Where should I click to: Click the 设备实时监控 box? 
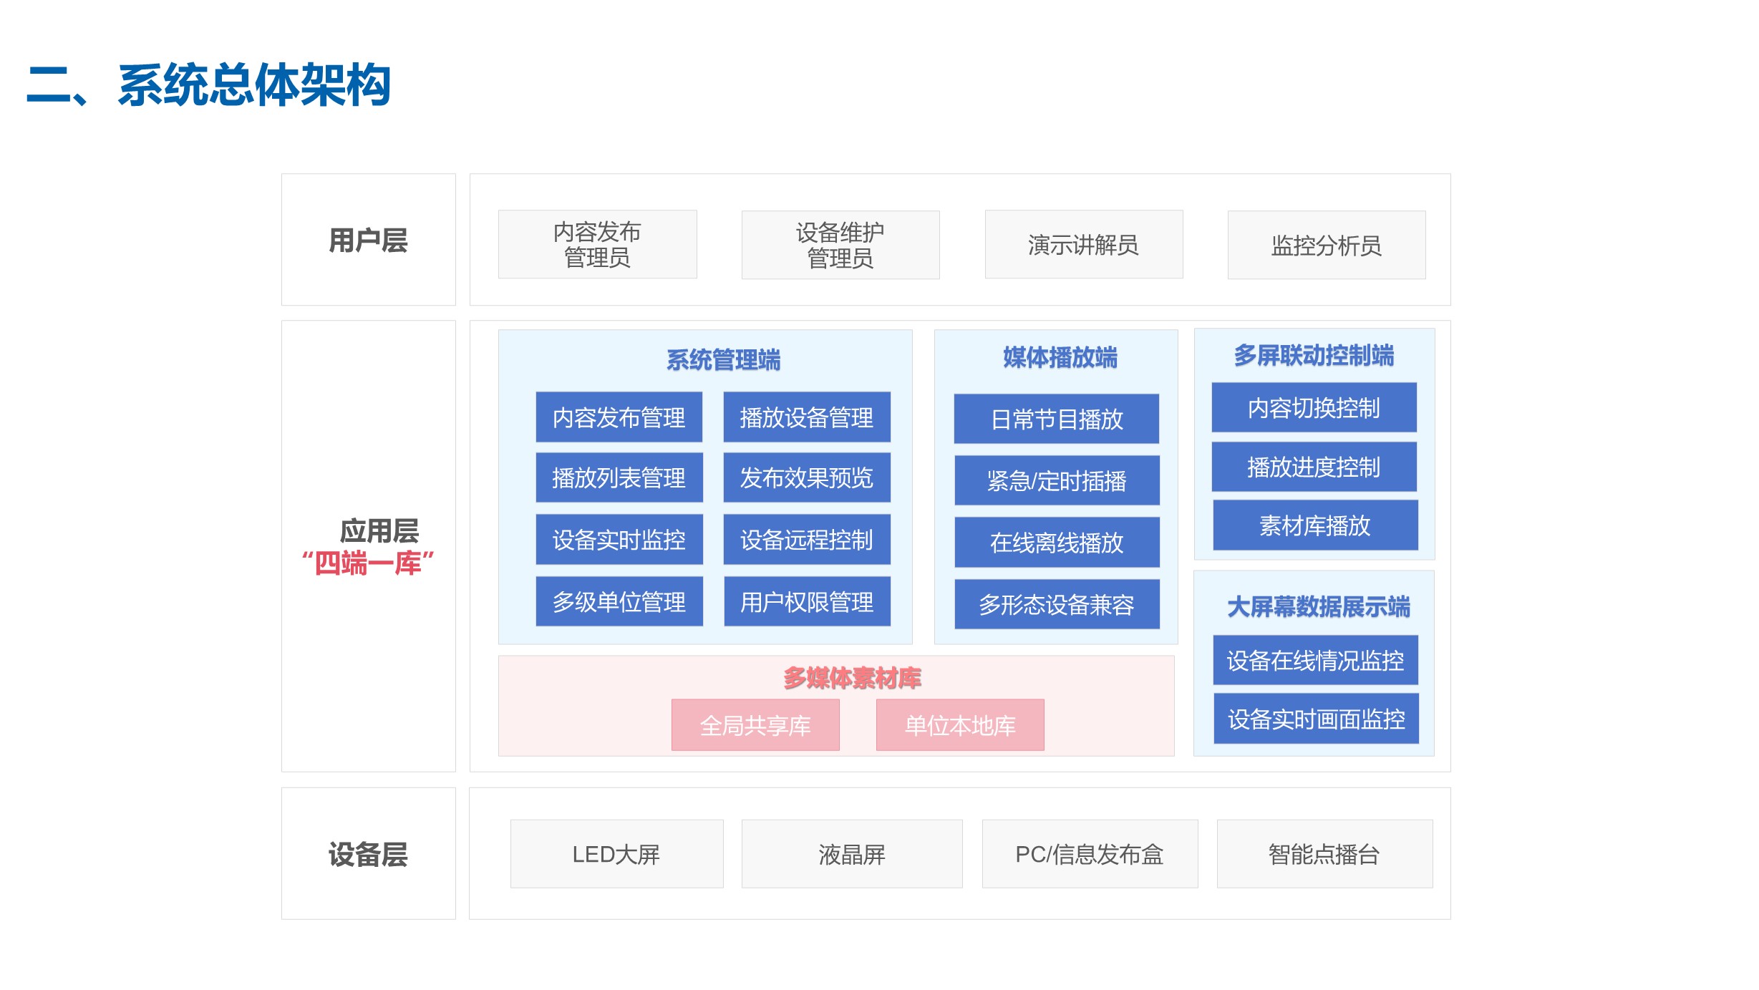pyautogui.click(x=619, y=540)
